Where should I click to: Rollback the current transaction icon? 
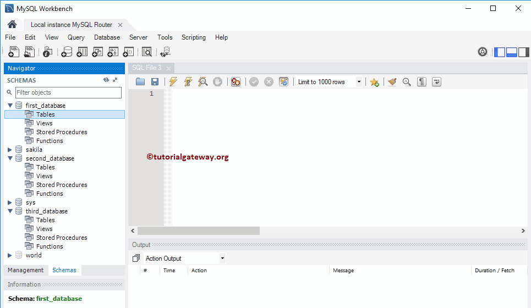coord(269,81)
